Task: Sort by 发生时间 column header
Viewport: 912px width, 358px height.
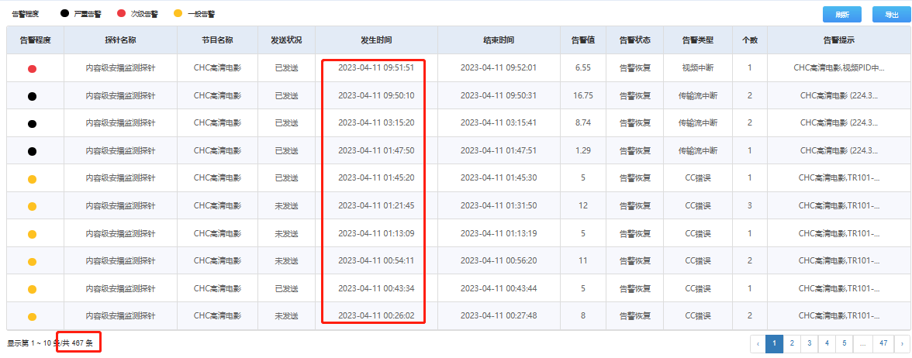Action: point(376,40)
